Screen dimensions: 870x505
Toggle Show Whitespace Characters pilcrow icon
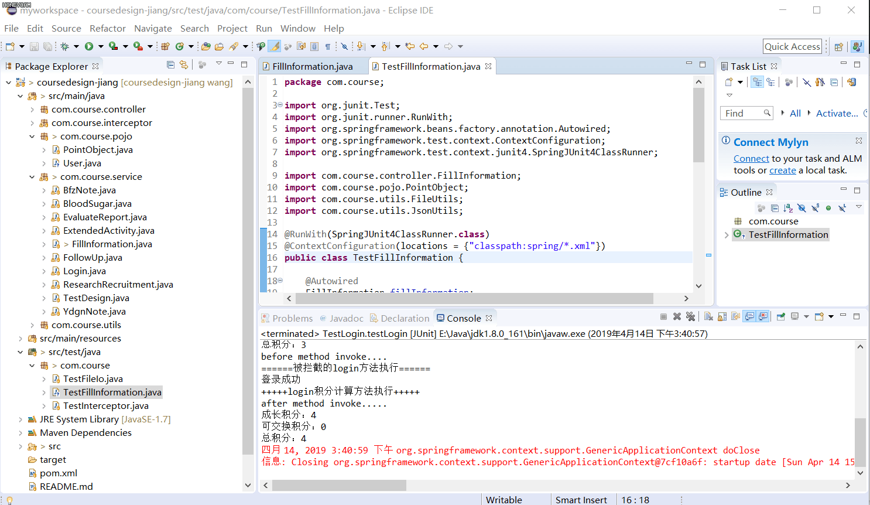pyautogui.click(x=328, y=46)
